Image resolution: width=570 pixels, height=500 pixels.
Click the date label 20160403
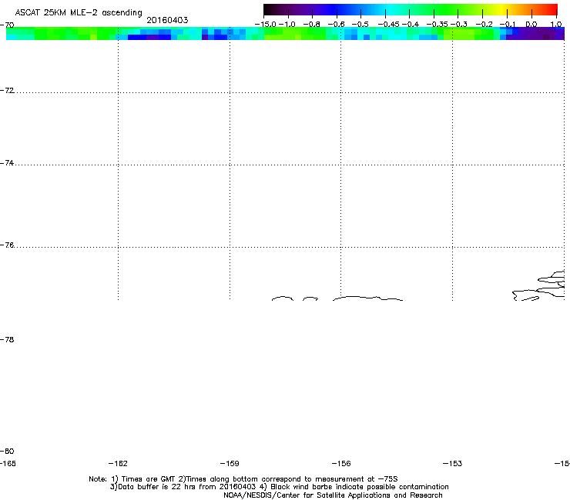[x=167, y=20]
